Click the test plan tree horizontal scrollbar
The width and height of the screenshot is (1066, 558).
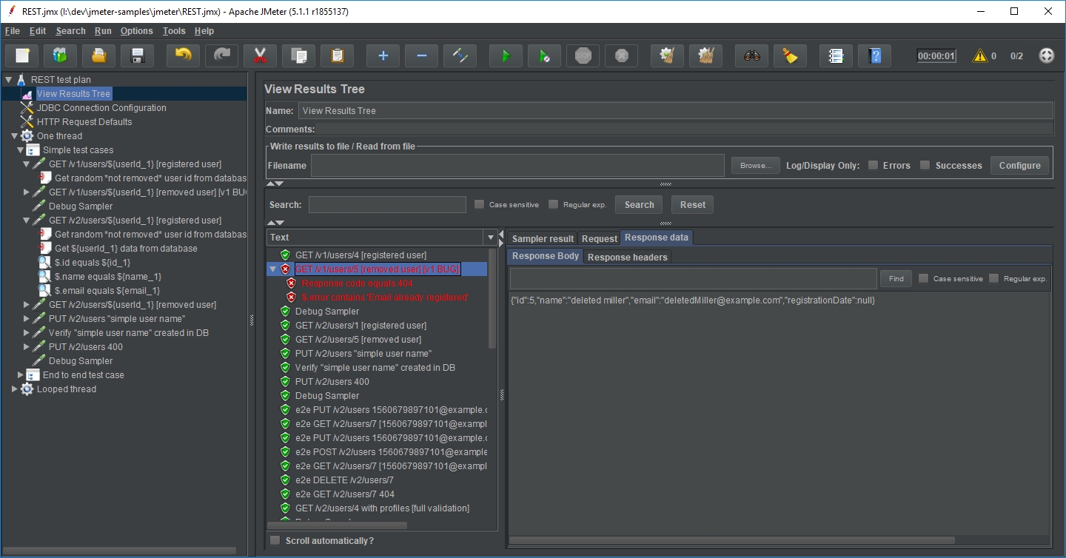[x=119, y=551]
